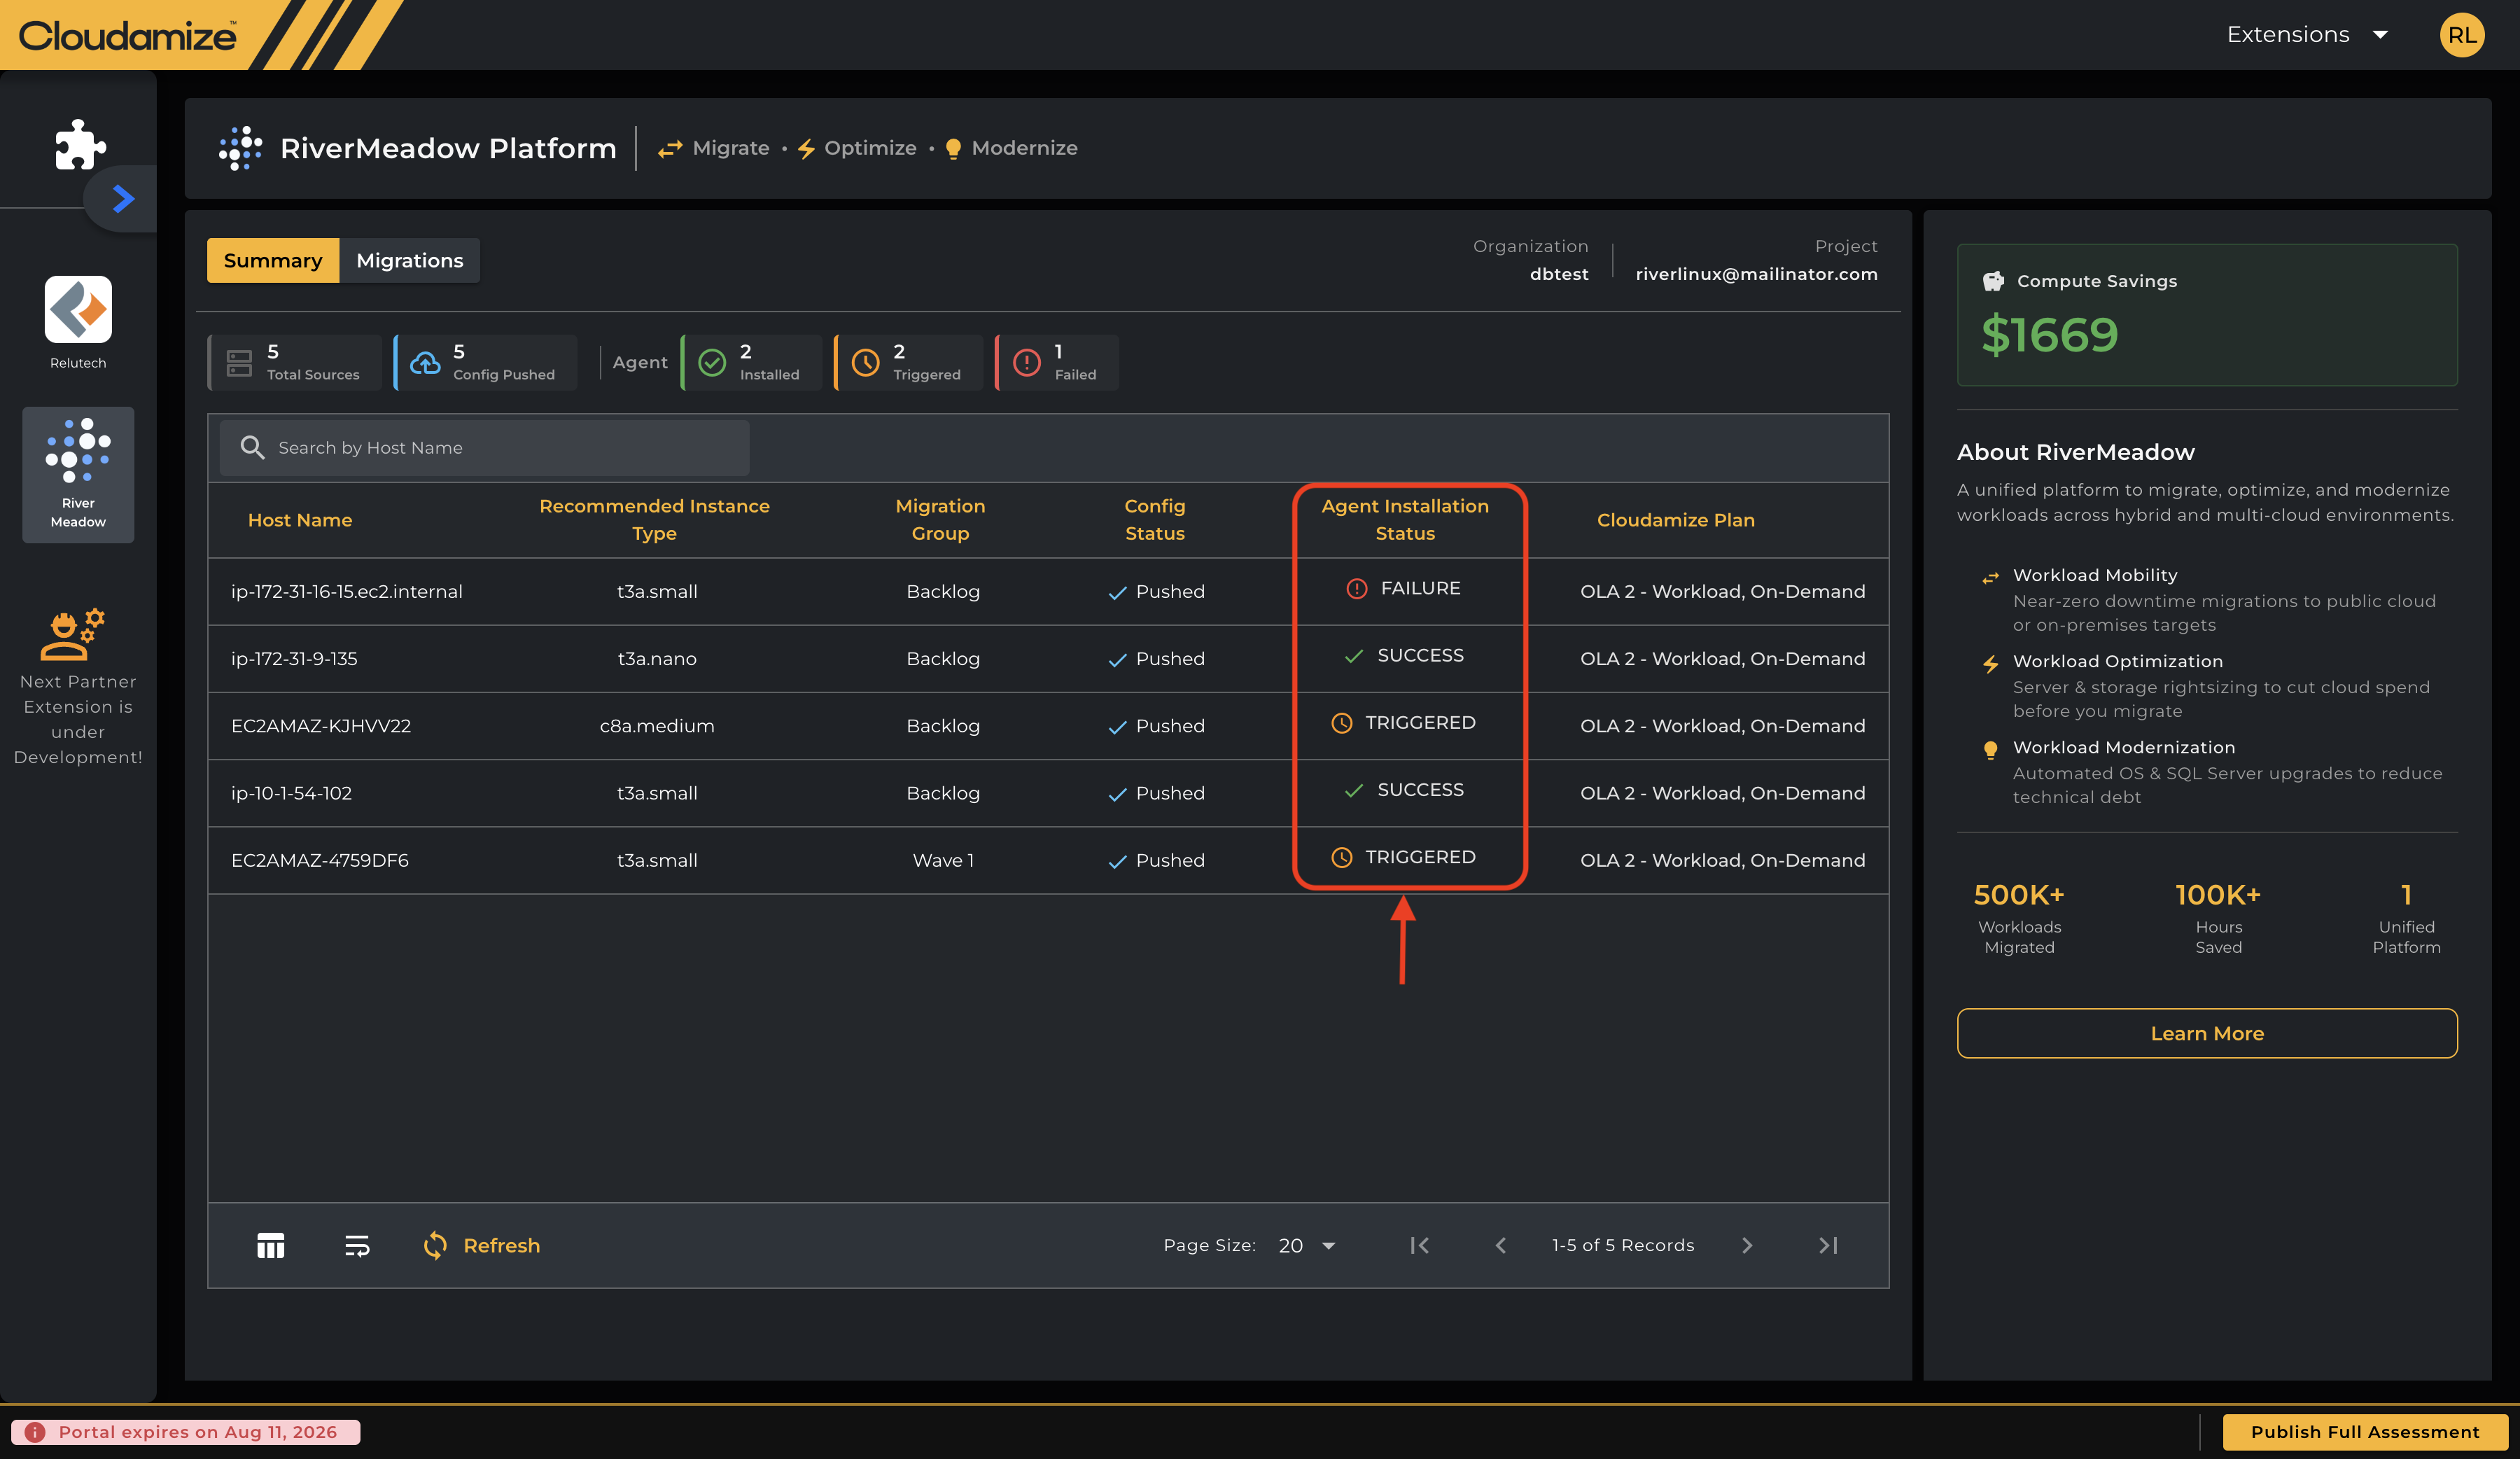Click TRIGGERED clock icon for EC2AMAZ-KJHVV22
Image resolution: width=2520 pixels, height=1459 pixels.
[x=1341, y=723]
